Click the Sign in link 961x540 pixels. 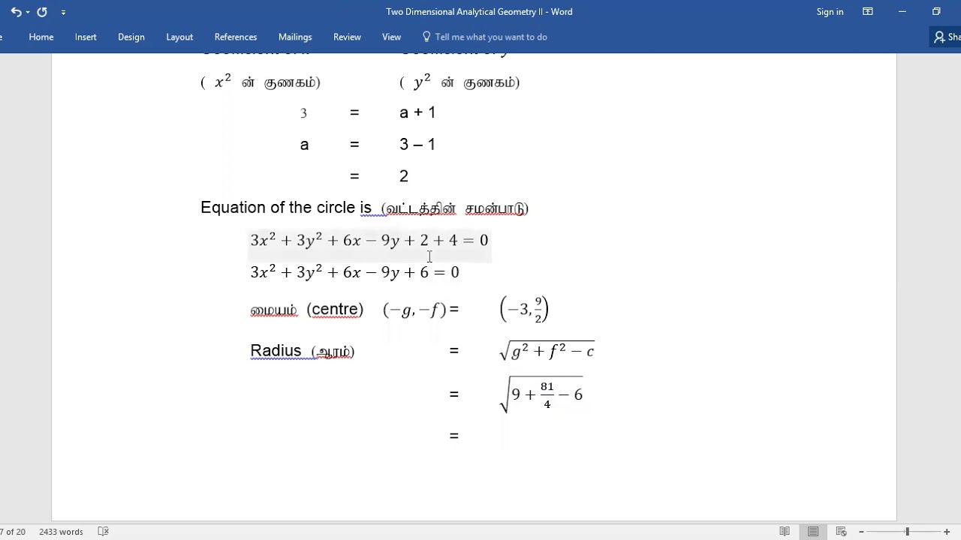click(830, 12)
